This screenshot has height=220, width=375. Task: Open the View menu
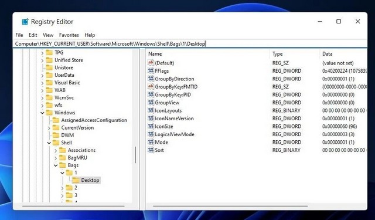pyautogui.click(x=48, y=35)
